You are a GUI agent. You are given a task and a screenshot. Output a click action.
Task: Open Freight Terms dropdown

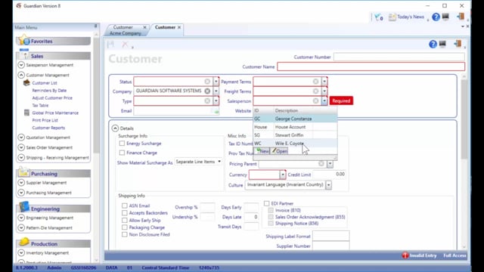[x=324, y=91]
